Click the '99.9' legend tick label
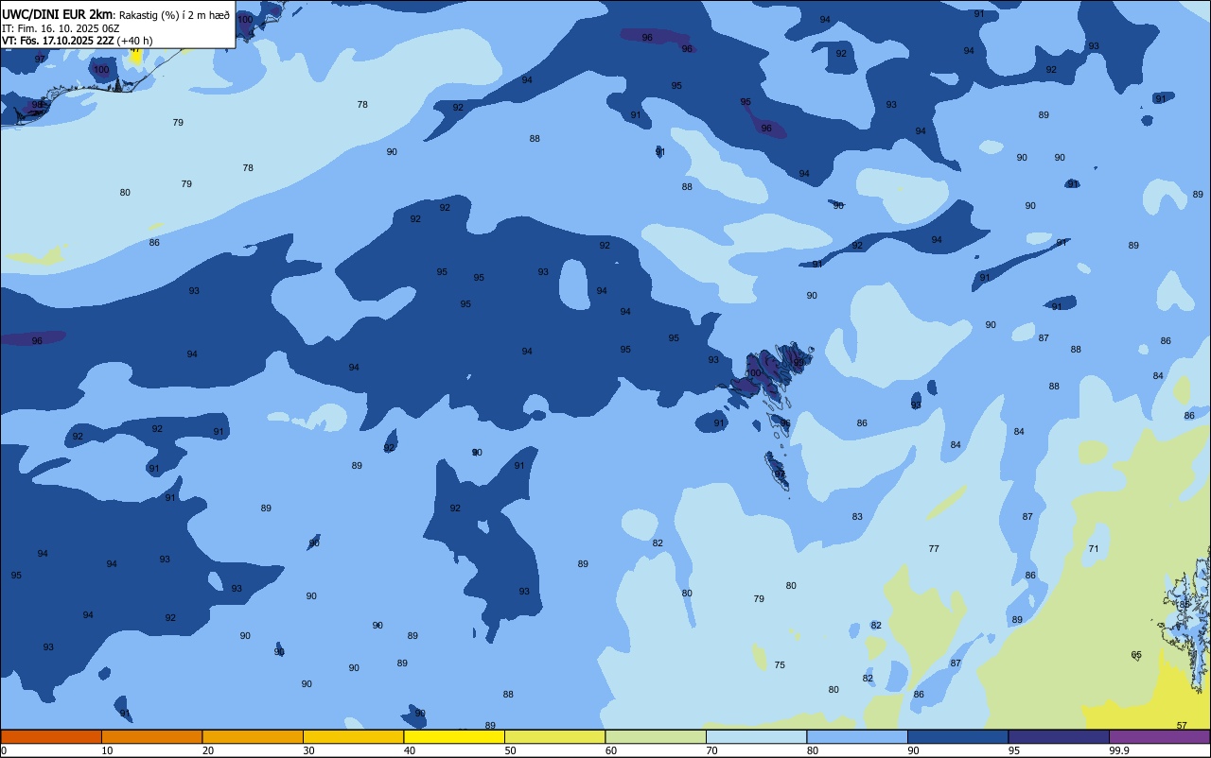 point(1119,750)
